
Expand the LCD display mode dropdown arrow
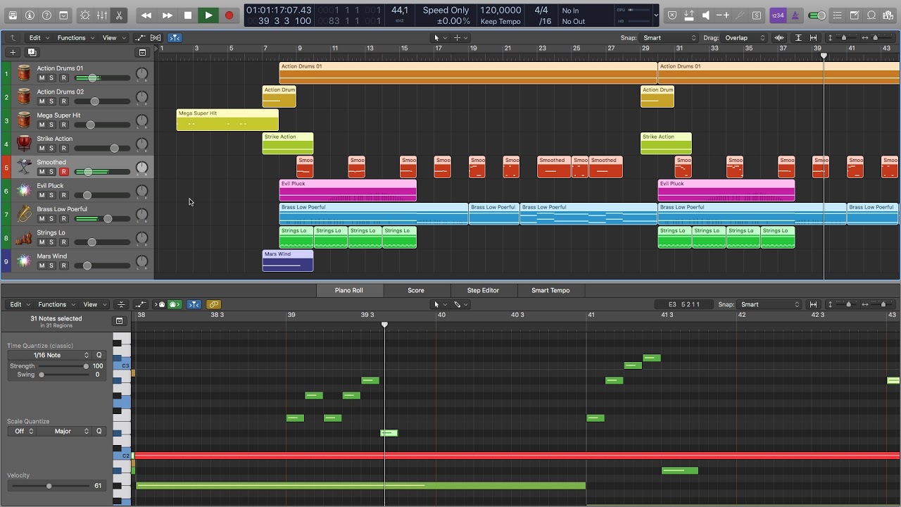point(656,15)
